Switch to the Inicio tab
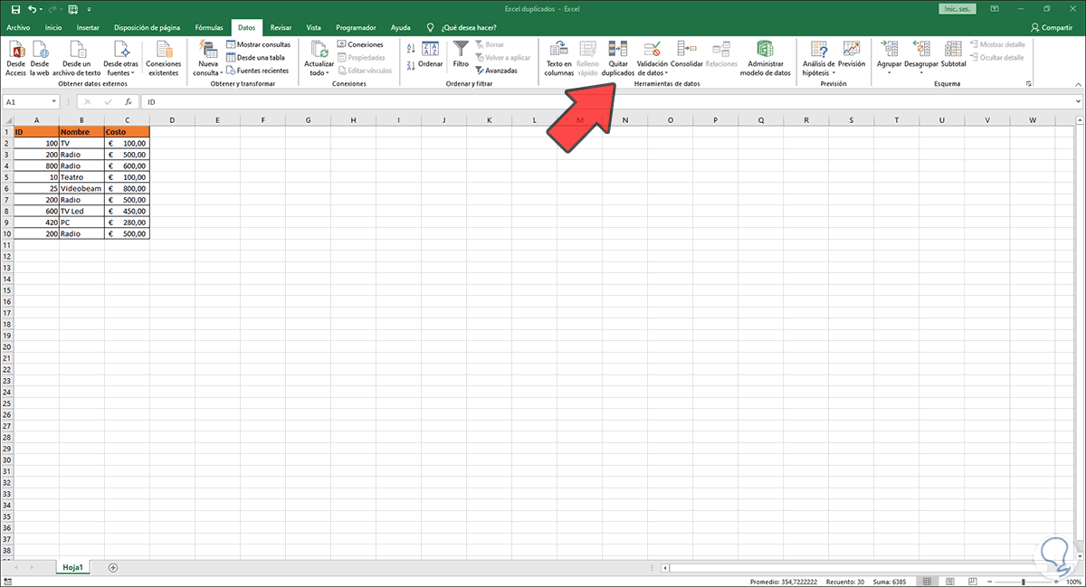Image resolution: width=1086 pixels, height=587 pixels. [53, 27]
